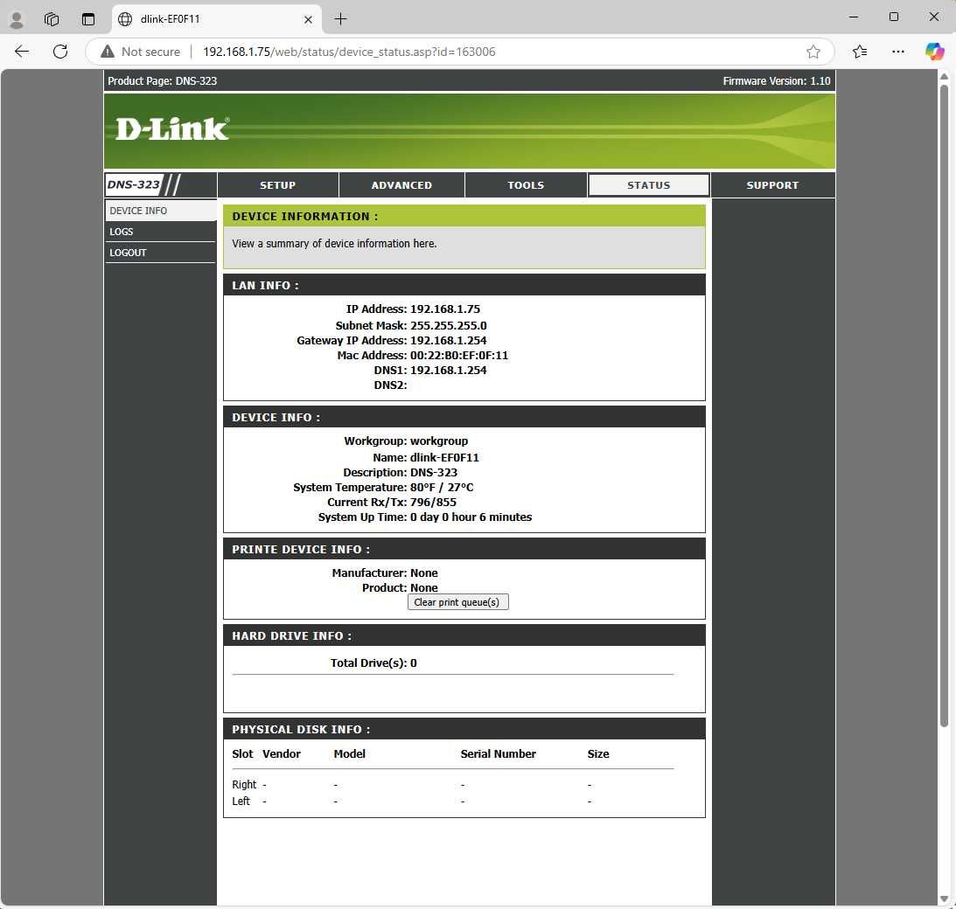
Task: Click the Left slot row label
Action: pyautogui.click(x=241, y=801)
